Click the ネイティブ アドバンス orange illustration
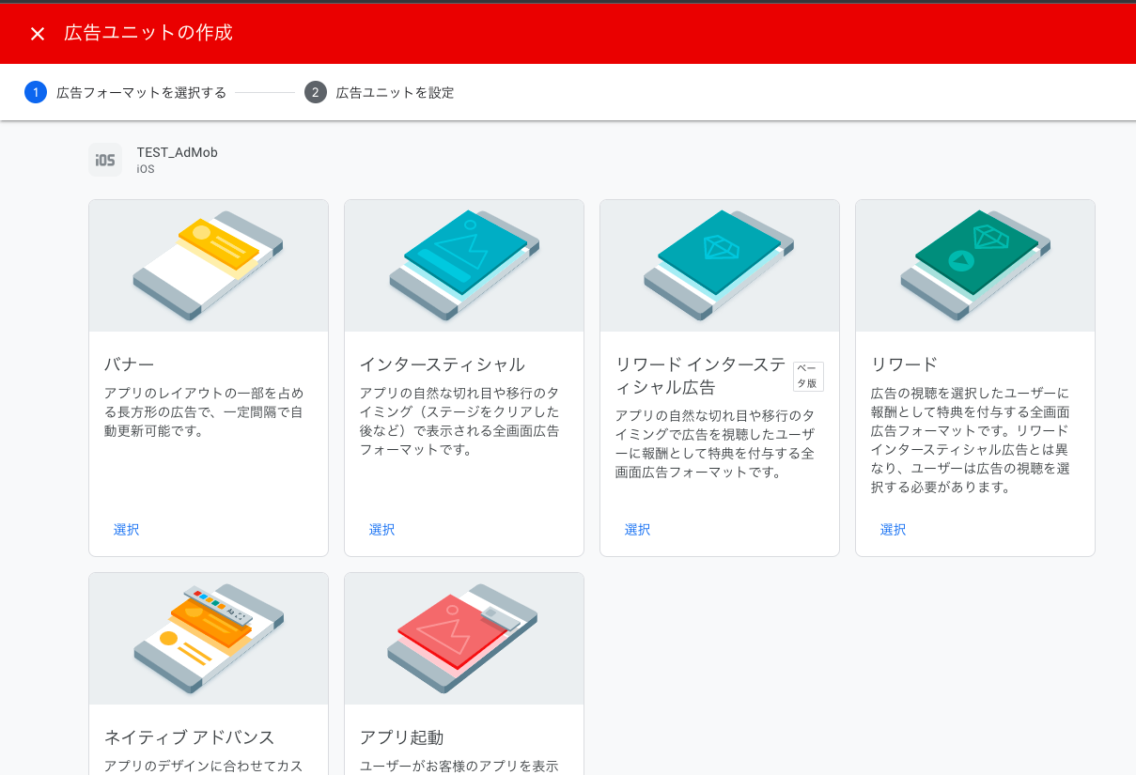This screenshot has width=1136, height=775. click(208, 638)
